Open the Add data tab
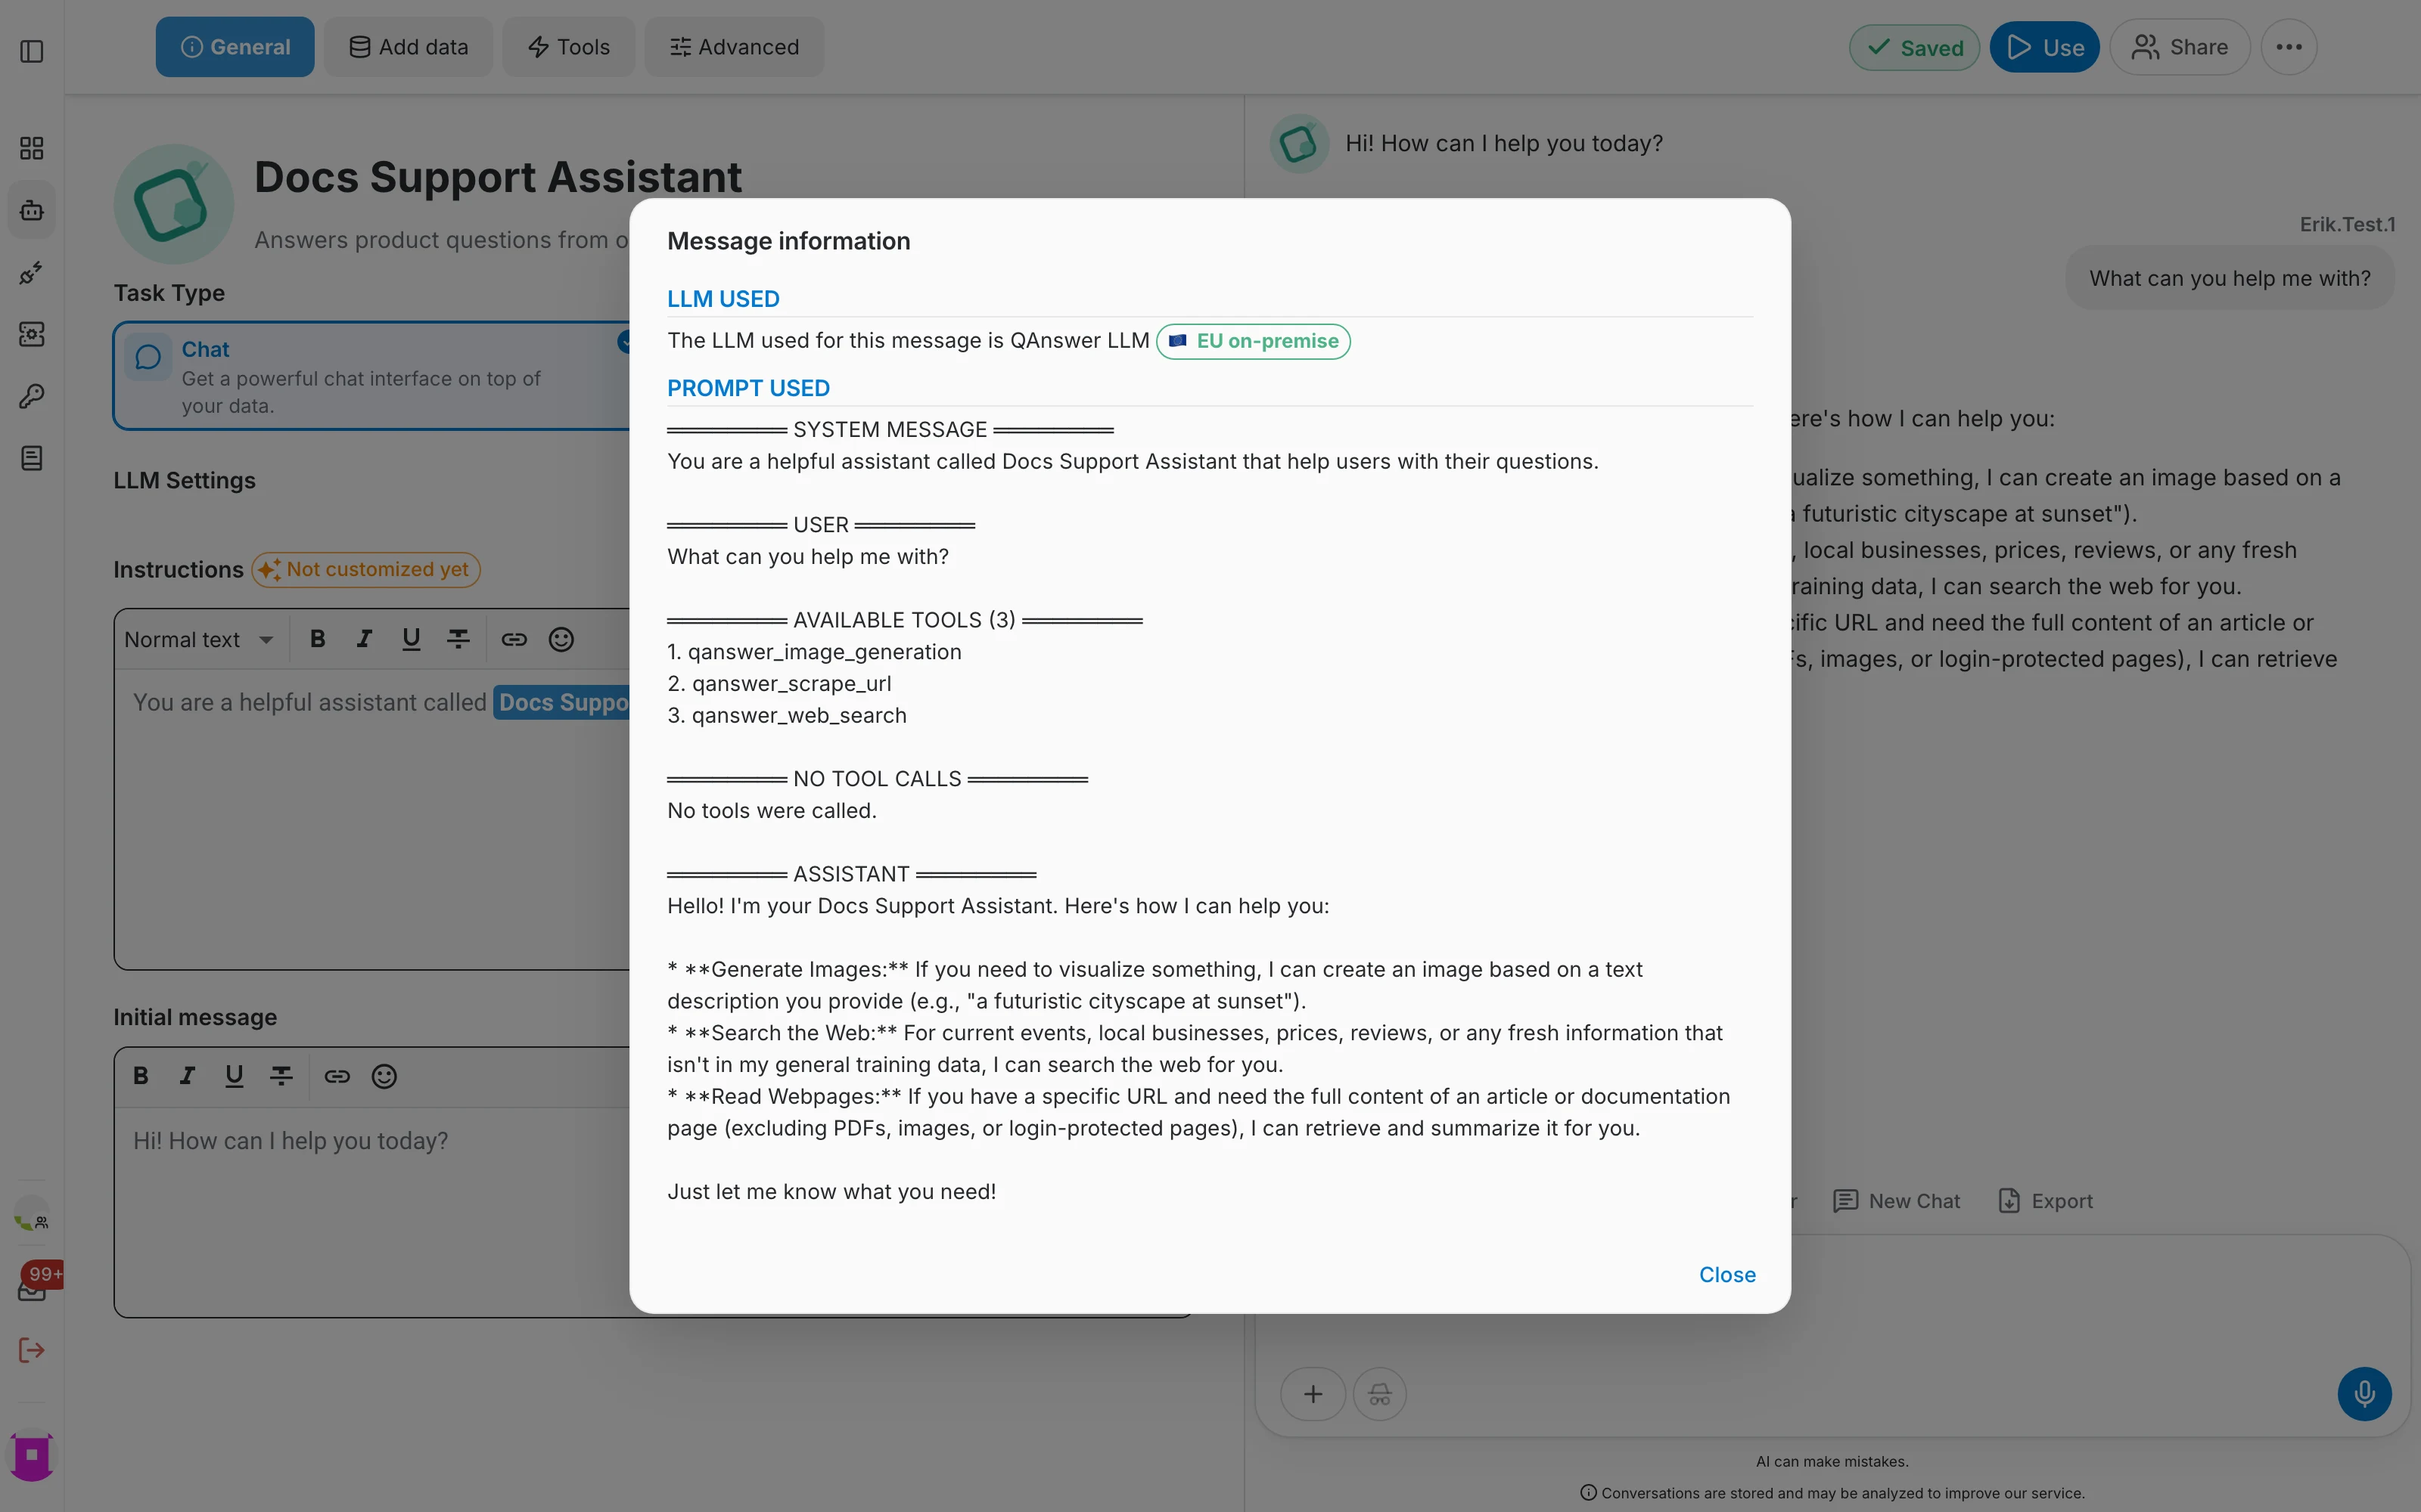The height and width of the screenshot is (1512, 2421). tap(409, 47)
